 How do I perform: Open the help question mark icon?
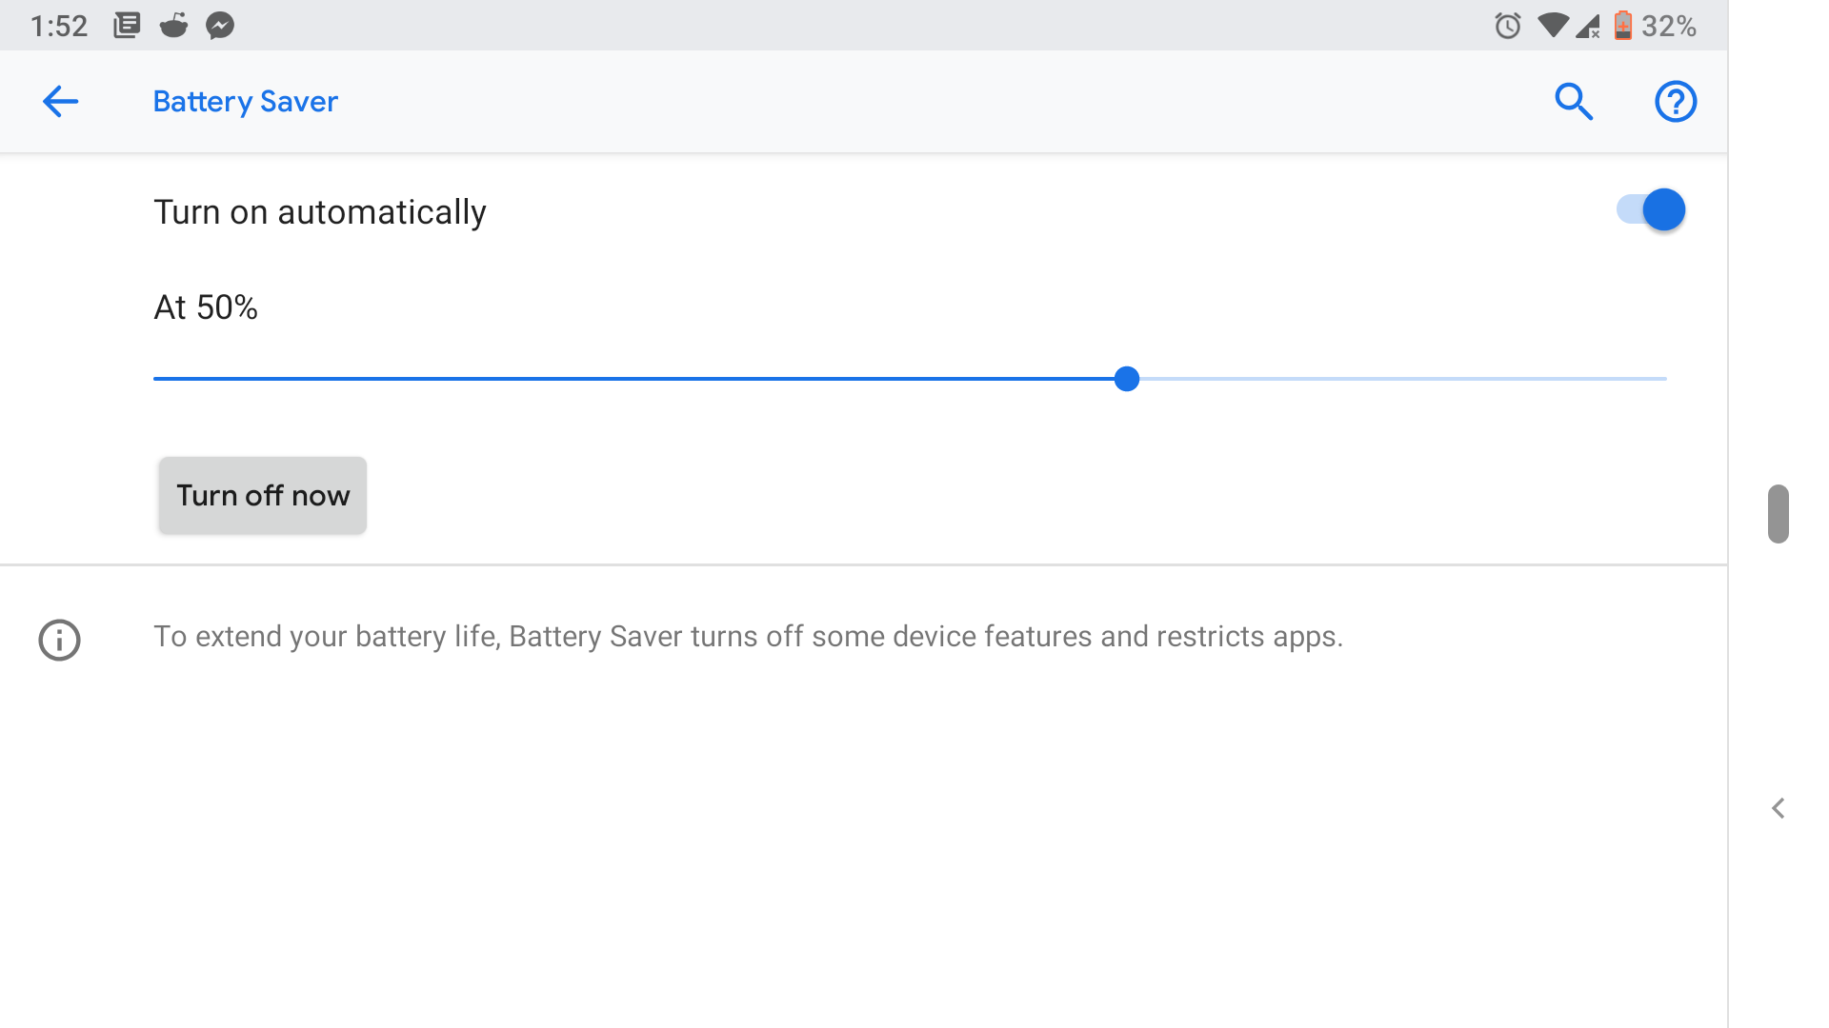[1676, 101]
